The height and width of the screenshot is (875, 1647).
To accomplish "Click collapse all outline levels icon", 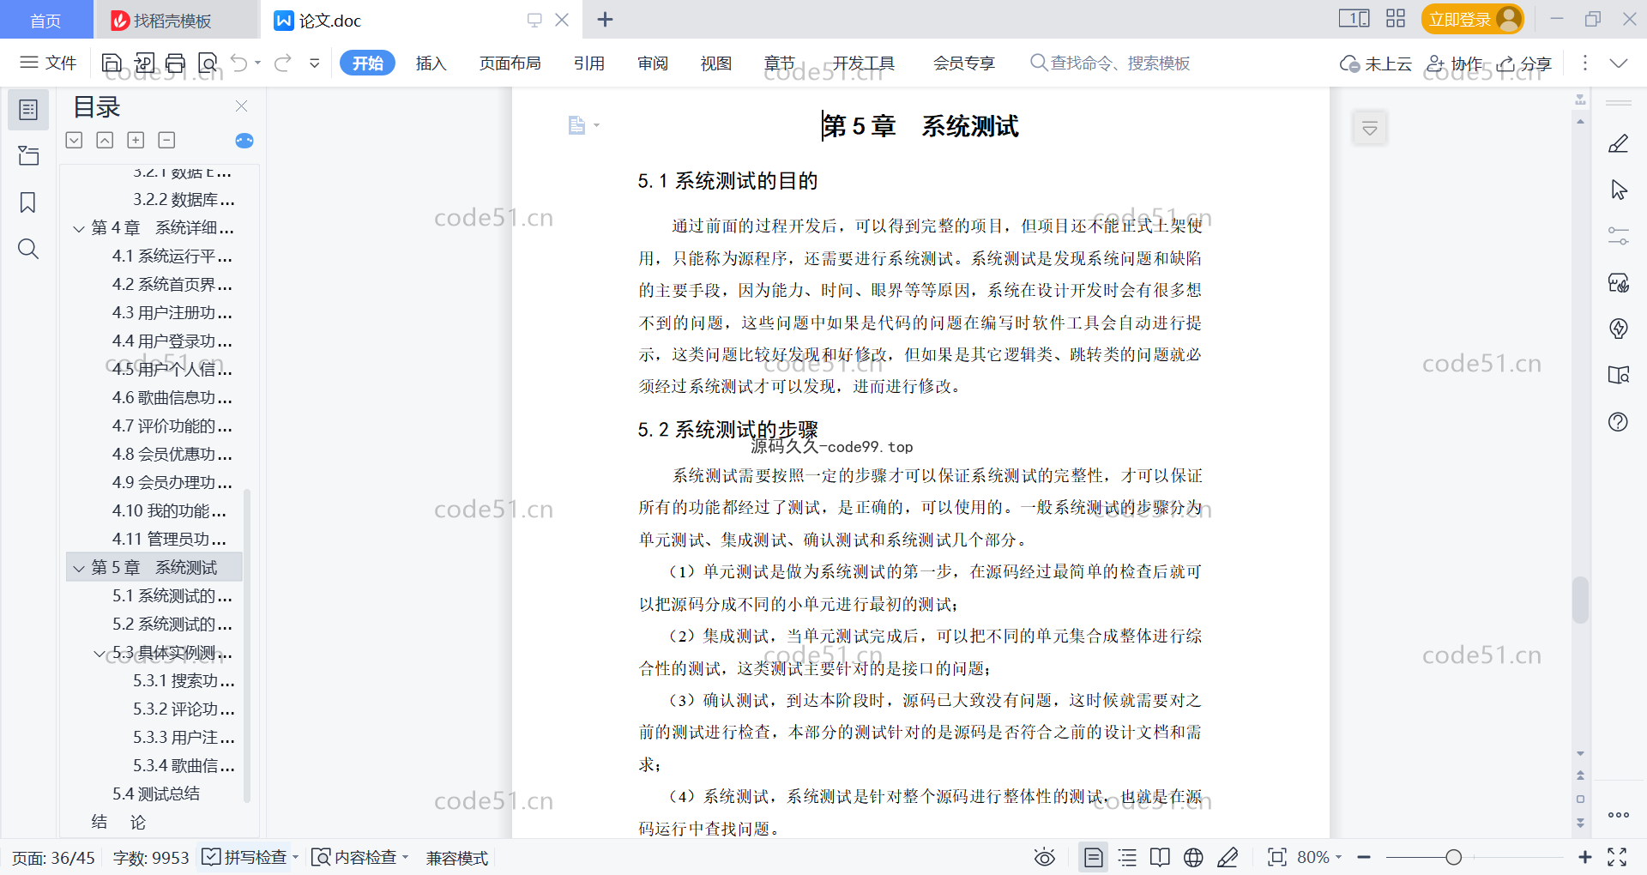I will tap(105, 140).
